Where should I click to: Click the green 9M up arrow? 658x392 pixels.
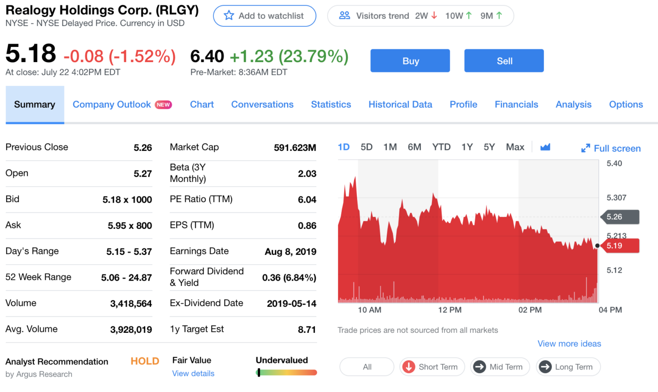point(499,16)
